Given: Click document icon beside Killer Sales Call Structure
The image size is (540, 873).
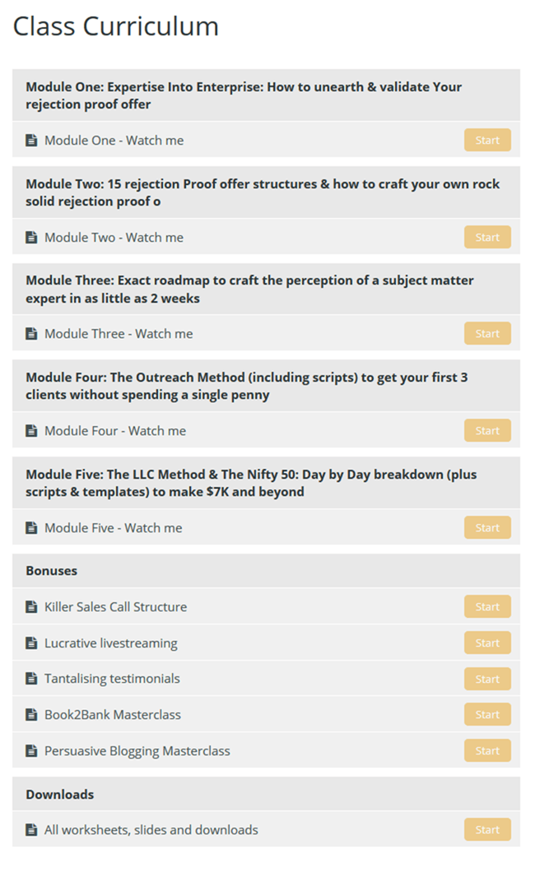Looking at the screenshot, I should [31, 607].
